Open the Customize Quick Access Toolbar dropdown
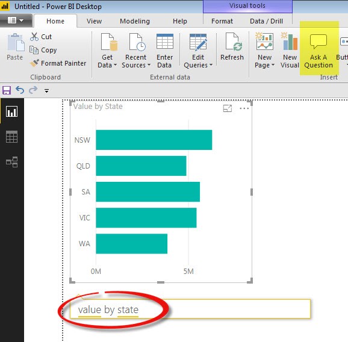 [x=46, y=90]
